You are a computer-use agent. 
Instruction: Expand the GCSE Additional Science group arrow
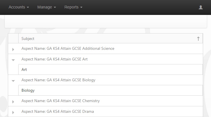coord(13,49)
